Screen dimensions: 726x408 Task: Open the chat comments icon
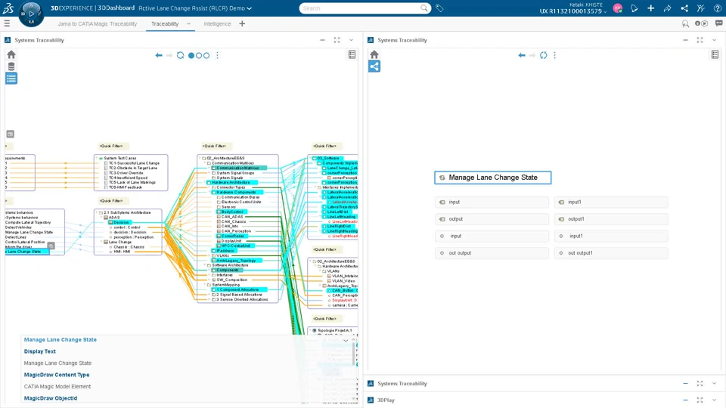[718, 23]
